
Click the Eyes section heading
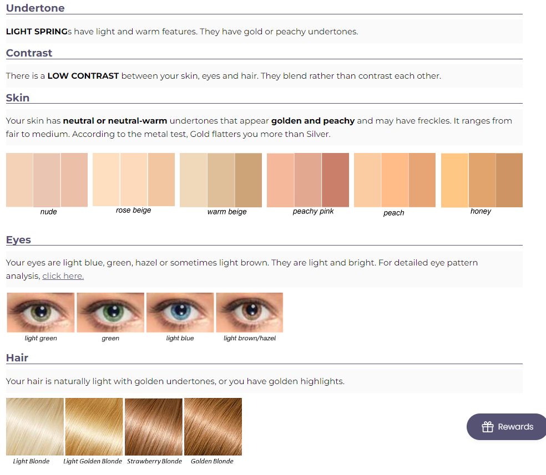[x=18, y=240]
